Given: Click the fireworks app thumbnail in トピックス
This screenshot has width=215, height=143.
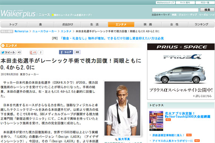Looking at the screenshot, I should click(156, 121).
